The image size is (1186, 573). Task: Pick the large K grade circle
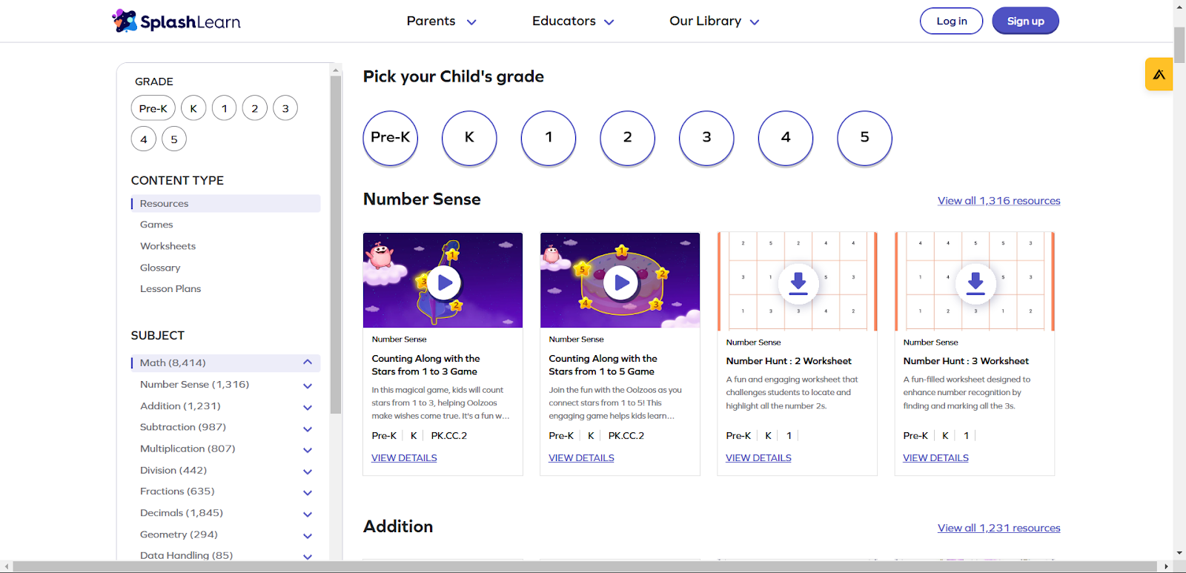(x=469, y=138)
